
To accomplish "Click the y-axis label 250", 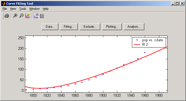I will coord(21,38).
